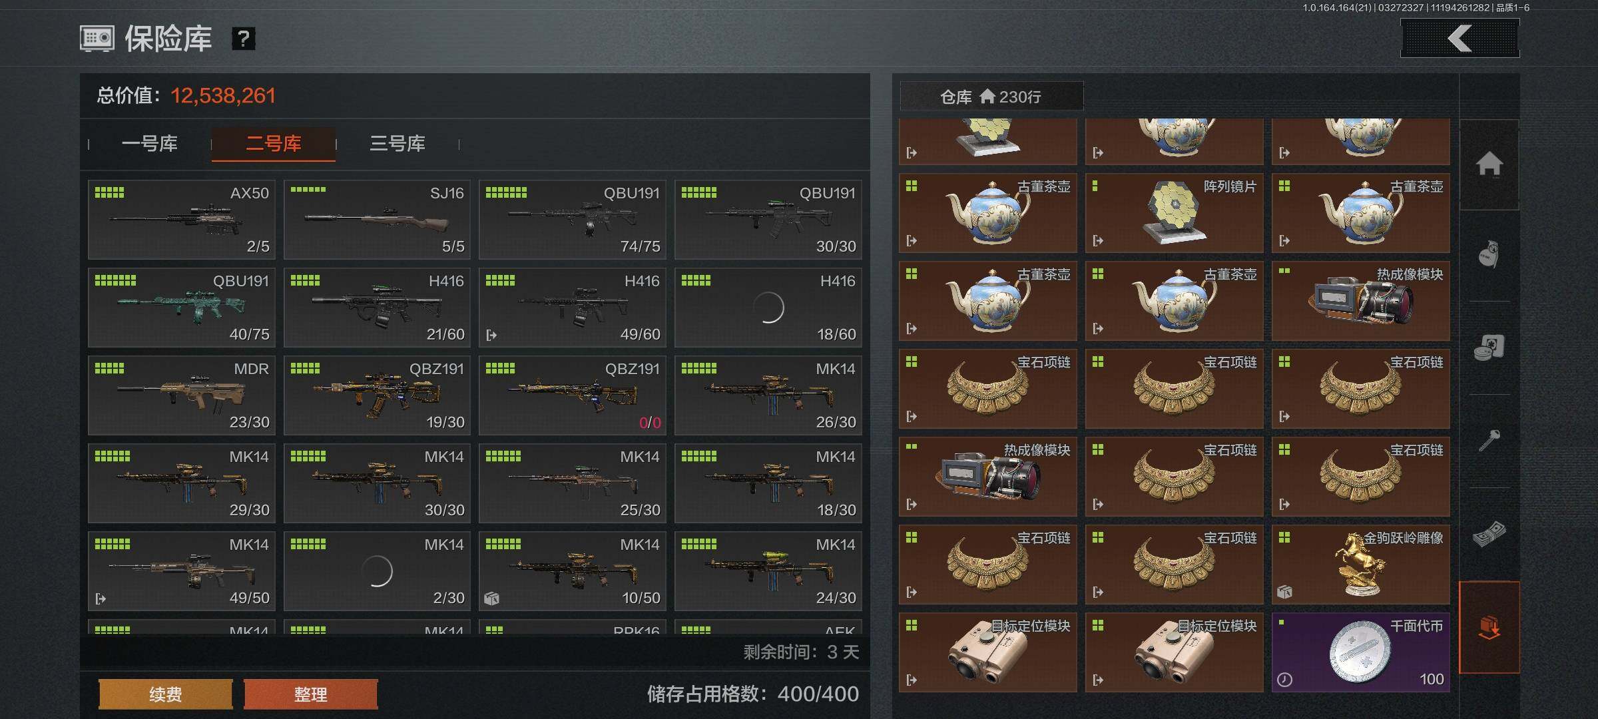The width and height of the screenshot is (1598, 719).
Task: Select the QBZ191 slot showing 0/0 ammo
Action: coord(572,395)
